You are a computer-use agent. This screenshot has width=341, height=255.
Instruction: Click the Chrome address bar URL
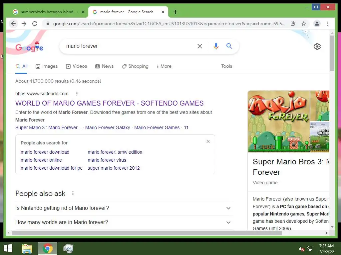(x=169, y=24)
